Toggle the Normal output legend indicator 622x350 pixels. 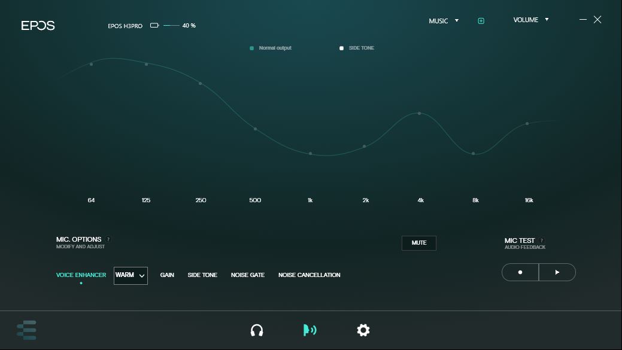(251, 48)
